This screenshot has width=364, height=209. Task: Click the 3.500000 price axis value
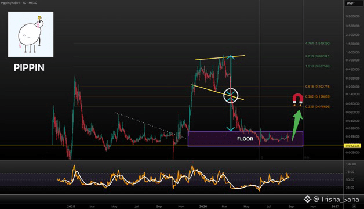tap(352, 26)
